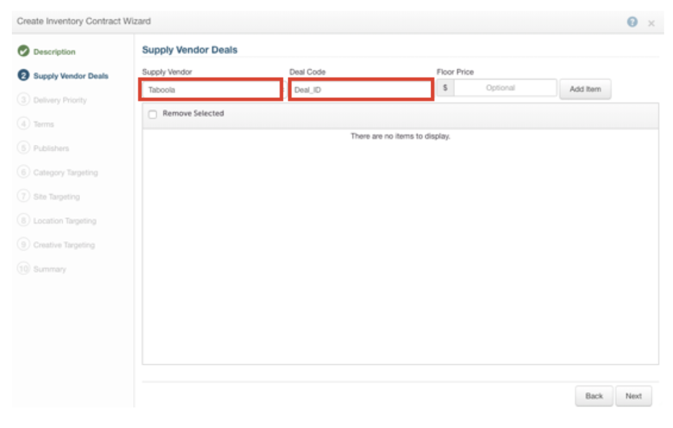
Task: Open the help question mark icon
Action: (632, 22)
